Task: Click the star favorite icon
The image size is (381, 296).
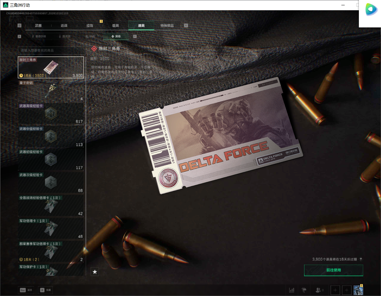Action: (95, 272)
